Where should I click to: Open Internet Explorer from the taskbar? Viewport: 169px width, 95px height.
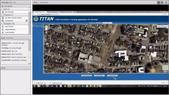pos(48,86)
